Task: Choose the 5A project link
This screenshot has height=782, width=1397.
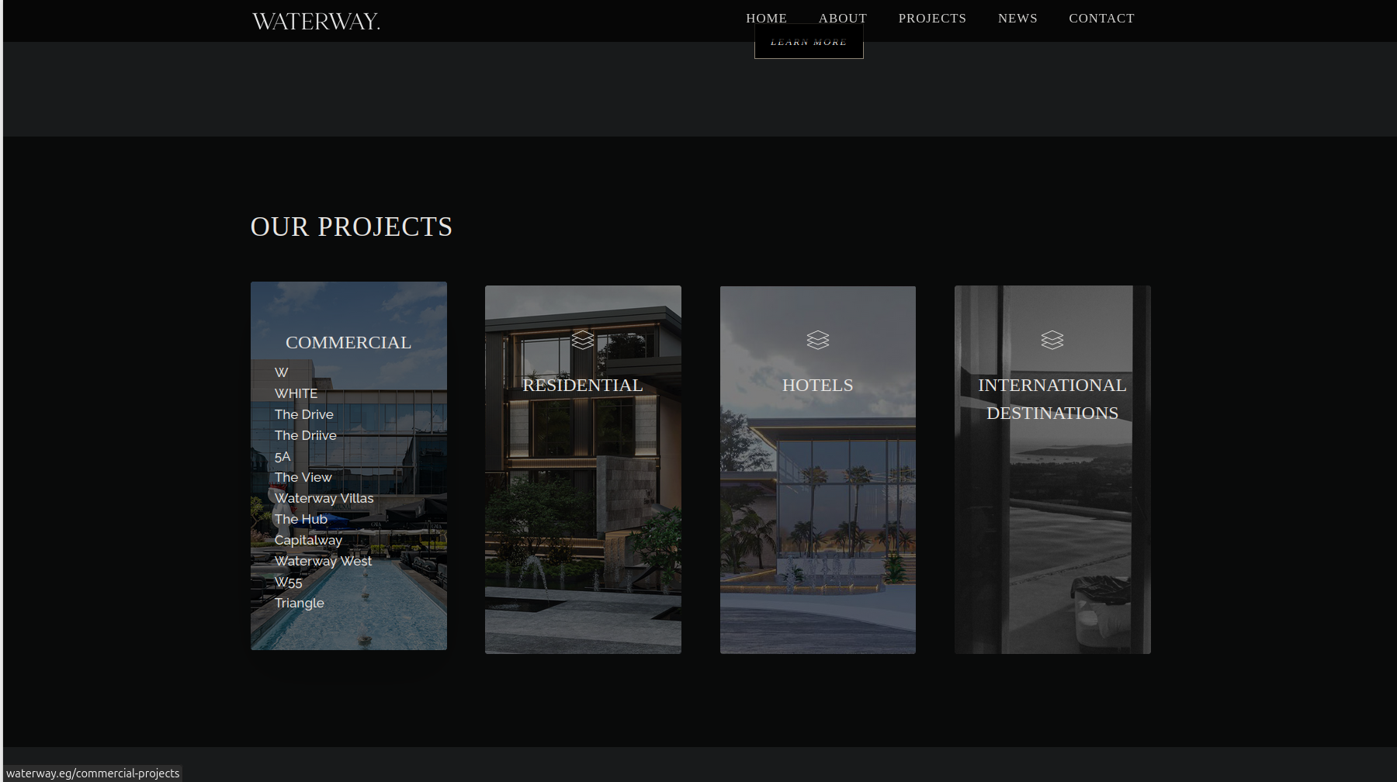Action: pos(283,456)
